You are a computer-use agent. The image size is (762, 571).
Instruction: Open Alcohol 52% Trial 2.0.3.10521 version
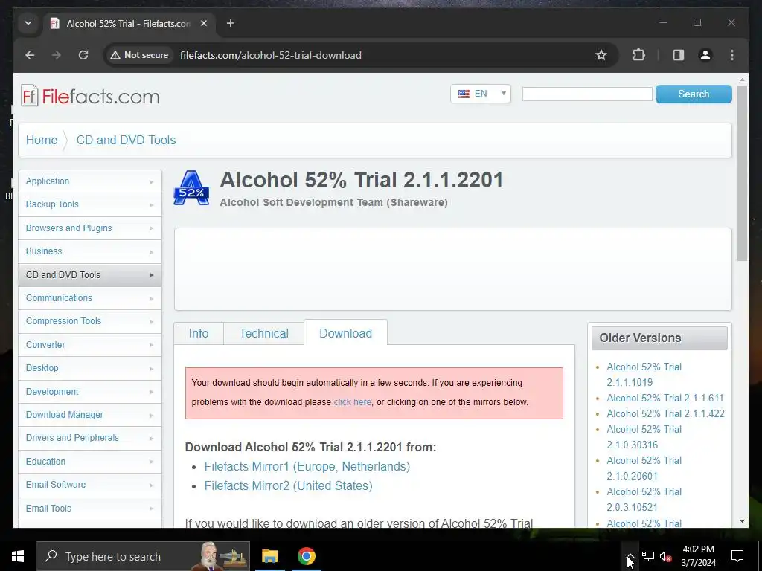[644, 499]
